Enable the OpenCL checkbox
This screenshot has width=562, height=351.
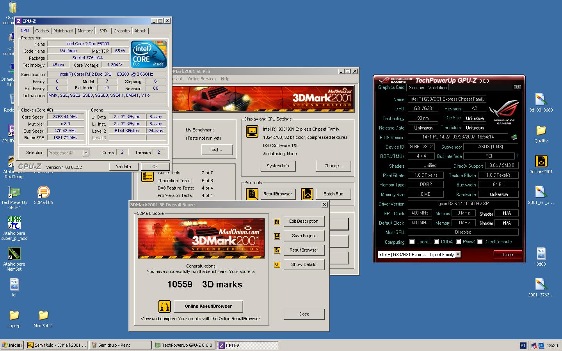click(x=412, y=242)
